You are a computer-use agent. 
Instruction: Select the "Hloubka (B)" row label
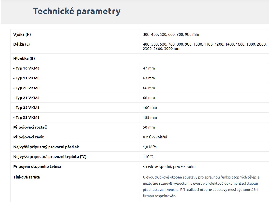coord(24,58)
